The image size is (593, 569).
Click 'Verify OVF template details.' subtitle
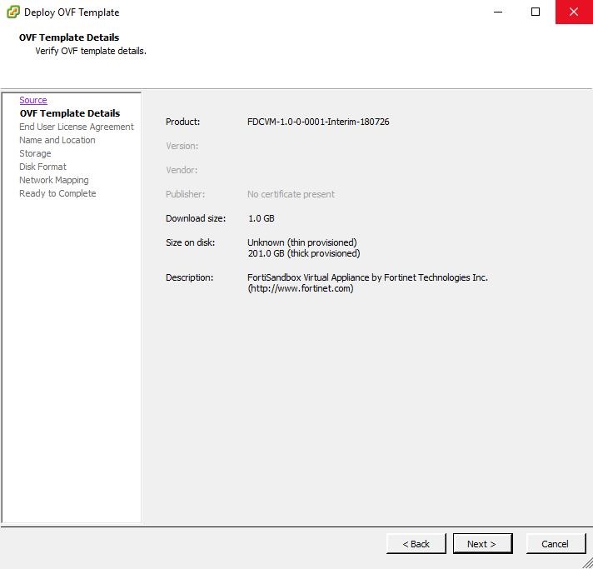coord(91,51)
